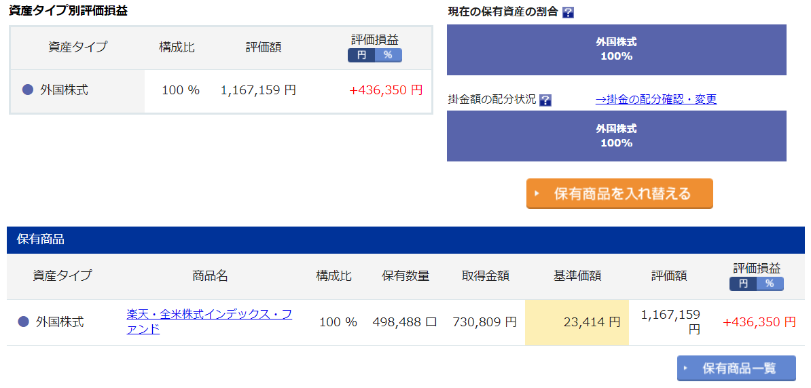Switch upper 評価損益 table to 円 display
Screen dimensions: 811x388
361,55
